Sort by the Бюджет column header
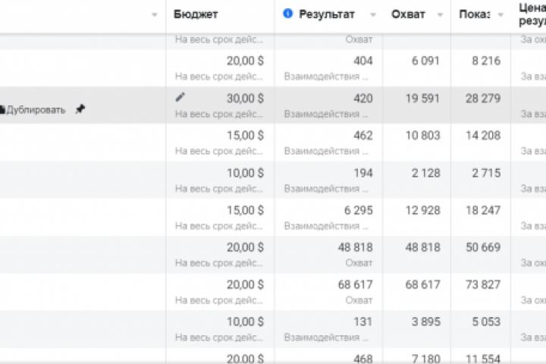Screen dimensions: 546x364 pyautogui.click(x=196, y=14)
